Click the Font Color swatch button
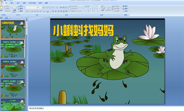This screenshot has height=111, width=184. point(48,11)
